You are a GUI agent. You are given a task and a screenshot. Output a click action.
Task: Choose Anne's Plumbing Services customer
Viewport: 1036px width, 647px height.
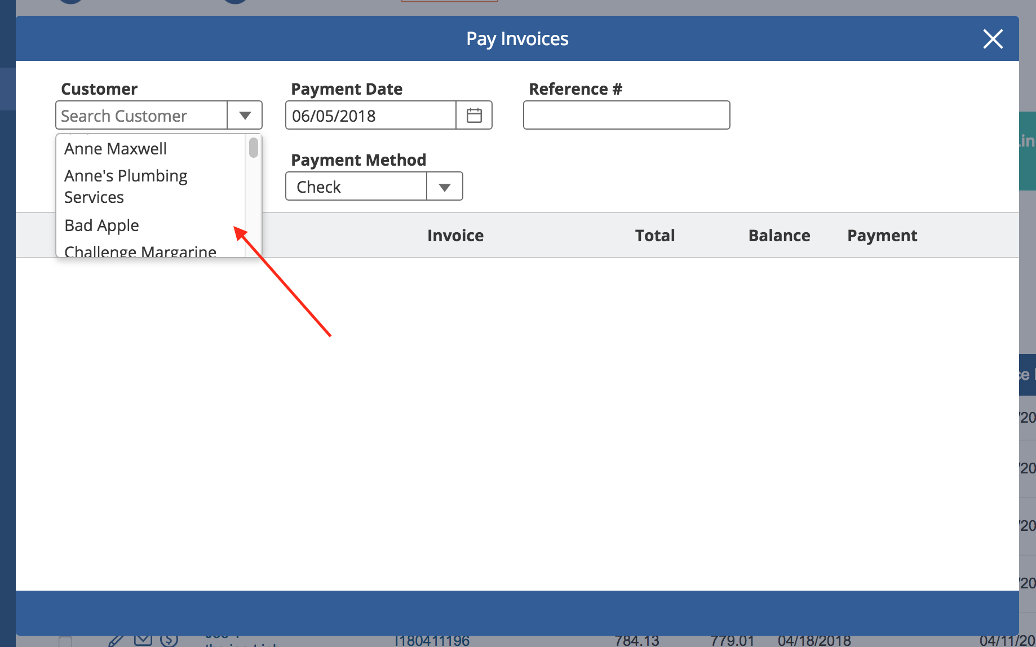(x=126, y=186)
